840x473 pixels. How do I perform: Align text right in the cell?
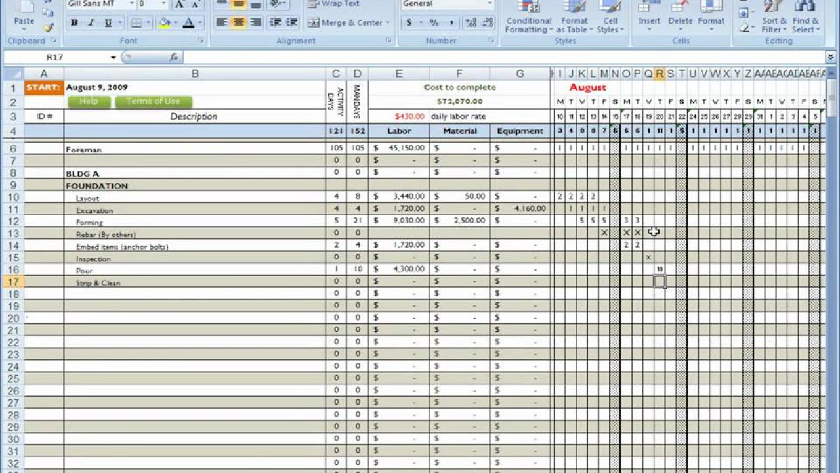255,23
